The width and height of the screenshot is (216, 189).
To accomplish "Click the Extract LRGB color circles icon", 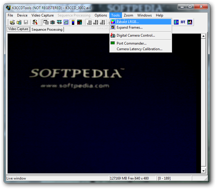I will click(x=113, y=22).
